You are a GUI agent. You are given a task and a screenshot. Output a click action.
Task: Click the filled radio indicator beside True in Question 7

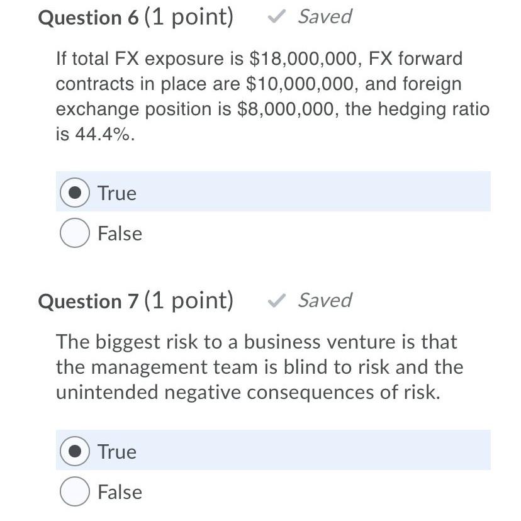point(74,451)
